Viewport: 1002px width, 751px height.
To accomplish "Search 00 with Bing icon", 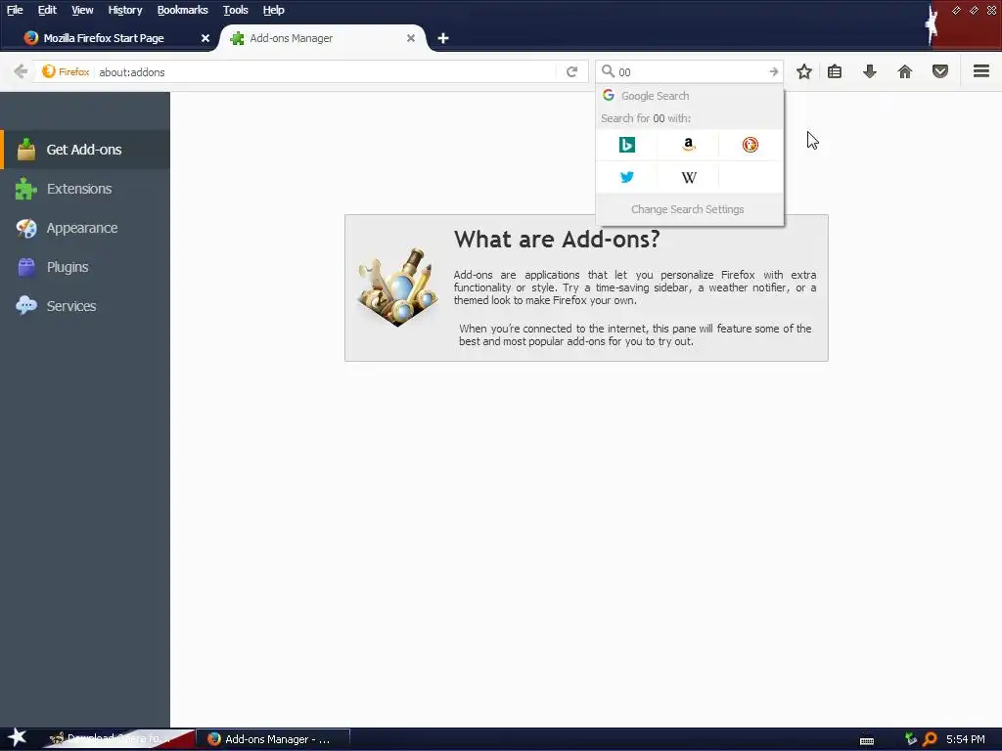I will tap(627, 145).
